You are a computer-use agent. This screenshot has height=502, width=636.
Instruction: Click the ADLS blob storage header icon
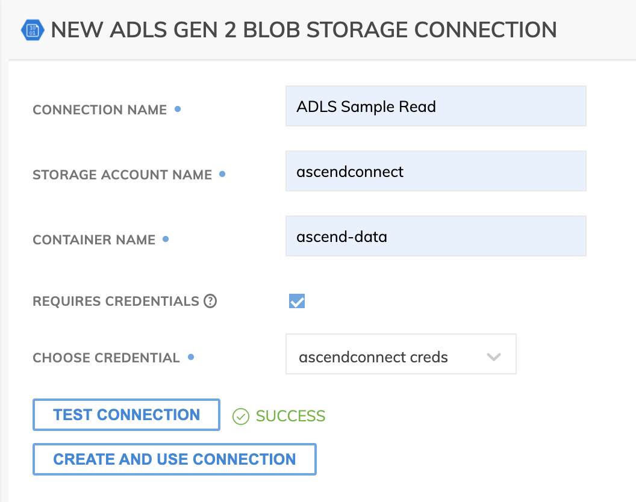click(x=33, y=29)
